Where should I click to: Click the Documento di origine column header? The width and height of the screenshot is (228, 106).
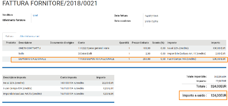click(62, 43)
